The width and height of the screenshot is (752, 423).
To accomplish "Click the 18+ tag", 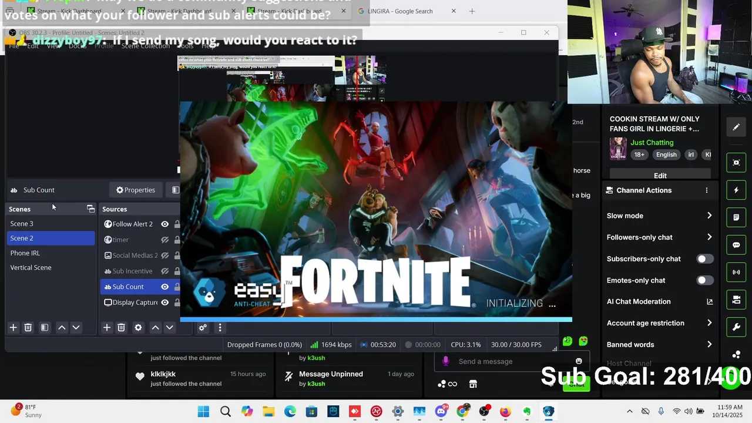I will 639,155.
